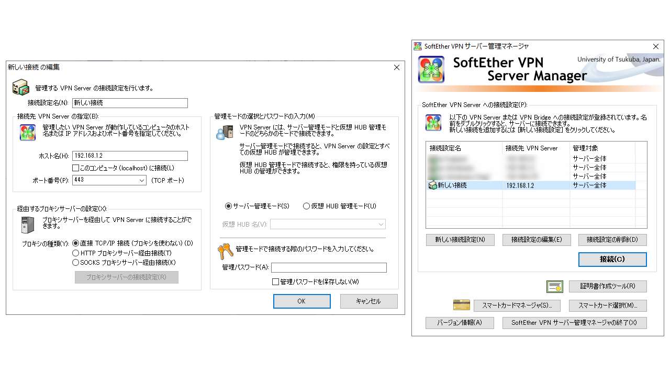Select the 新しい接続 row text
Viewport: 670px width, 376px height.
(452, 185)
